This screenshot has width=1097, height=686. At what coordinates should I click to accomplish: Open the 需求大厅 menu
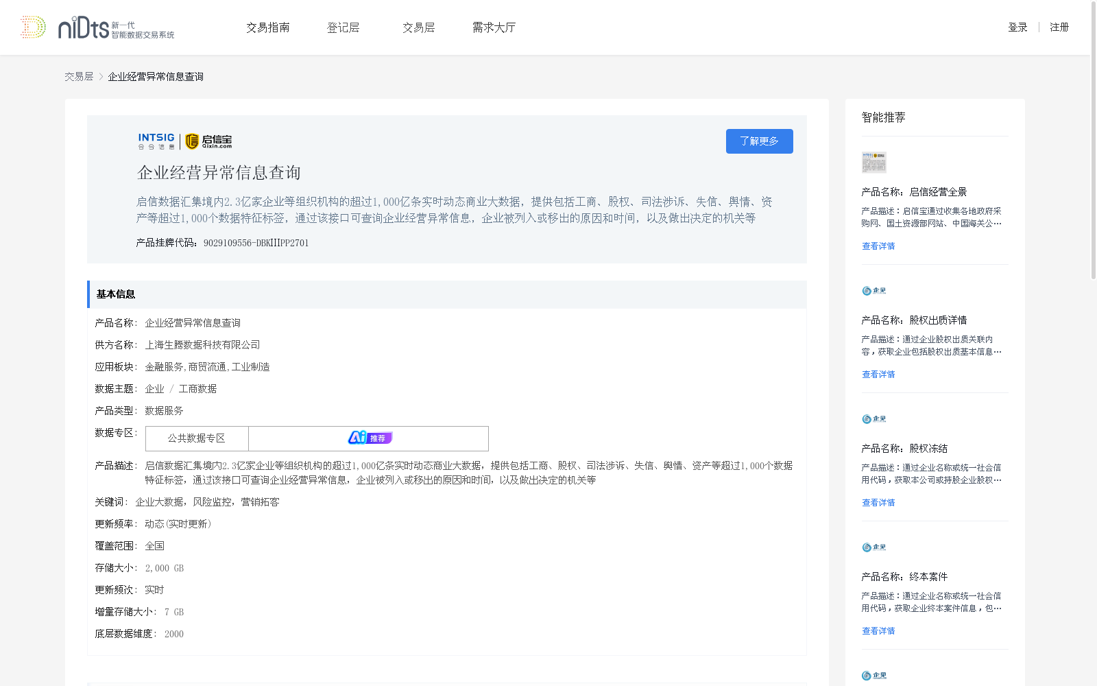pyautogui.click(x=494, y=27)
